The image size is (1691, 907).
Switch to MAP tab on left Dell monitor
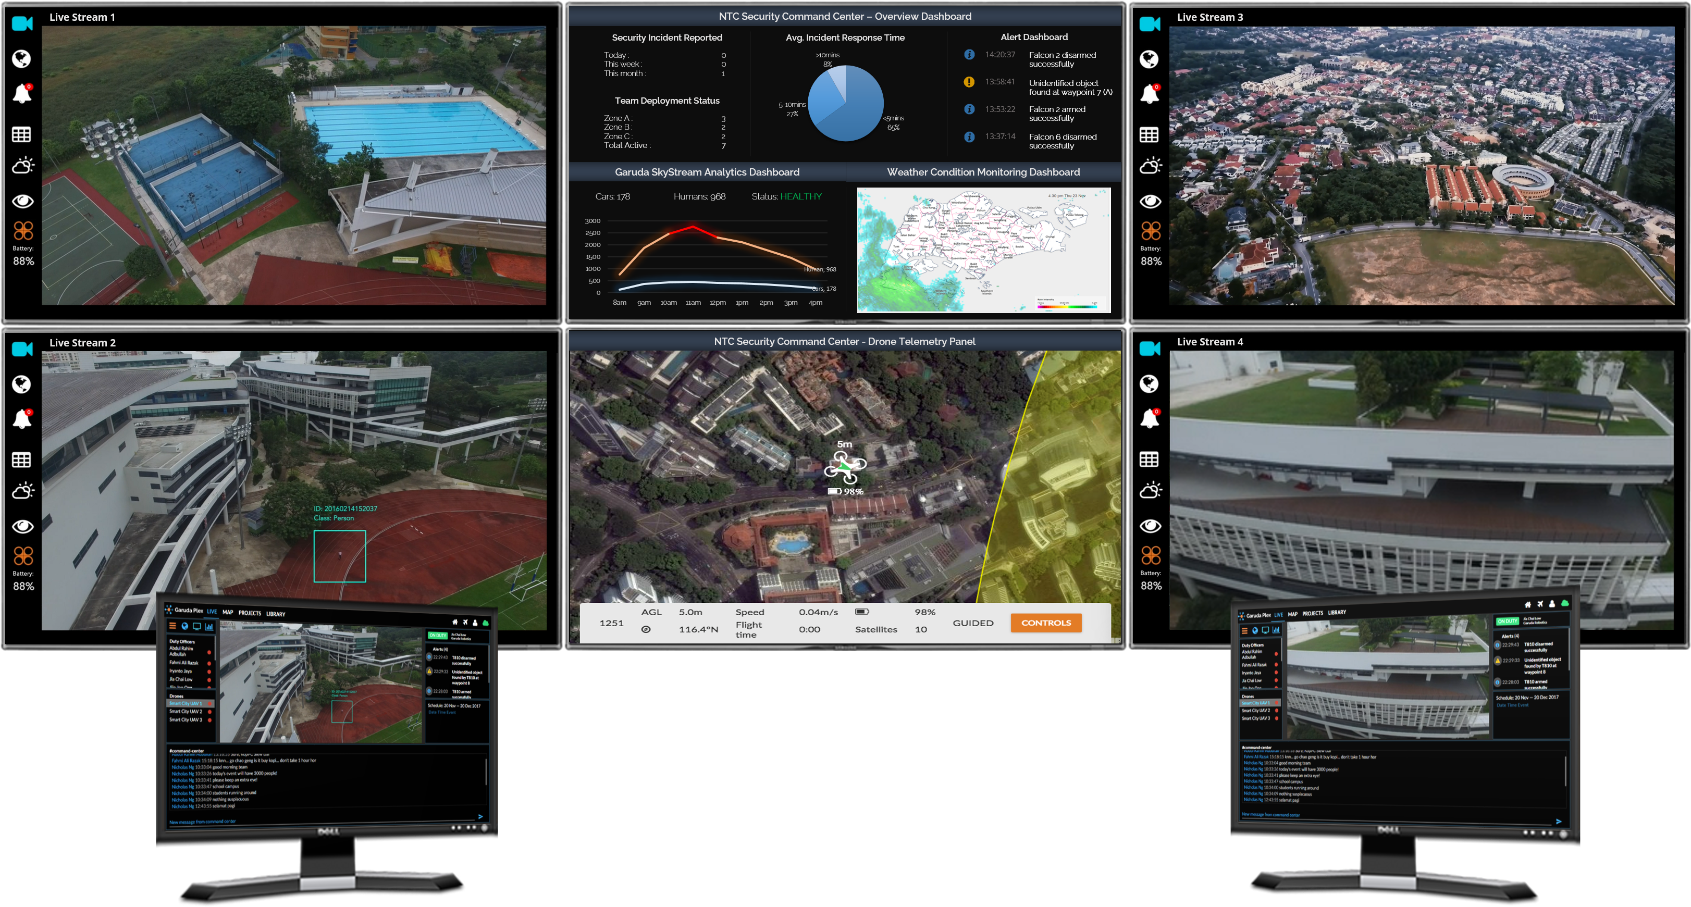tap(228, 612)
